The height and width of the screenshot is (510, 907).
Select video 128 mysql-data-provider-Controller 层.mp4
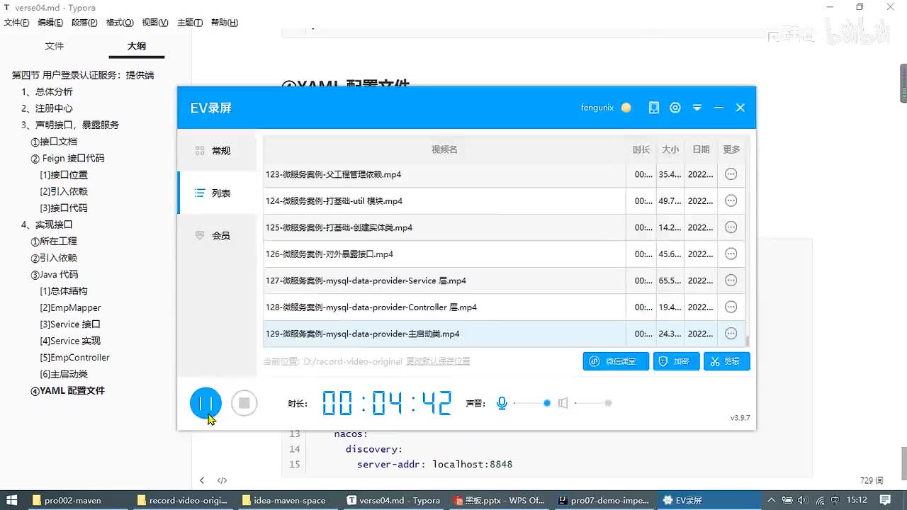point(504,307)
